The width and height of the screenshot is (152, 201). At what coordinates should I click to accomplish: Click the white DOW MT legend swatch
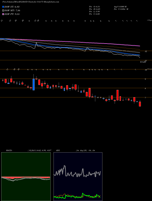coord(3,11)
